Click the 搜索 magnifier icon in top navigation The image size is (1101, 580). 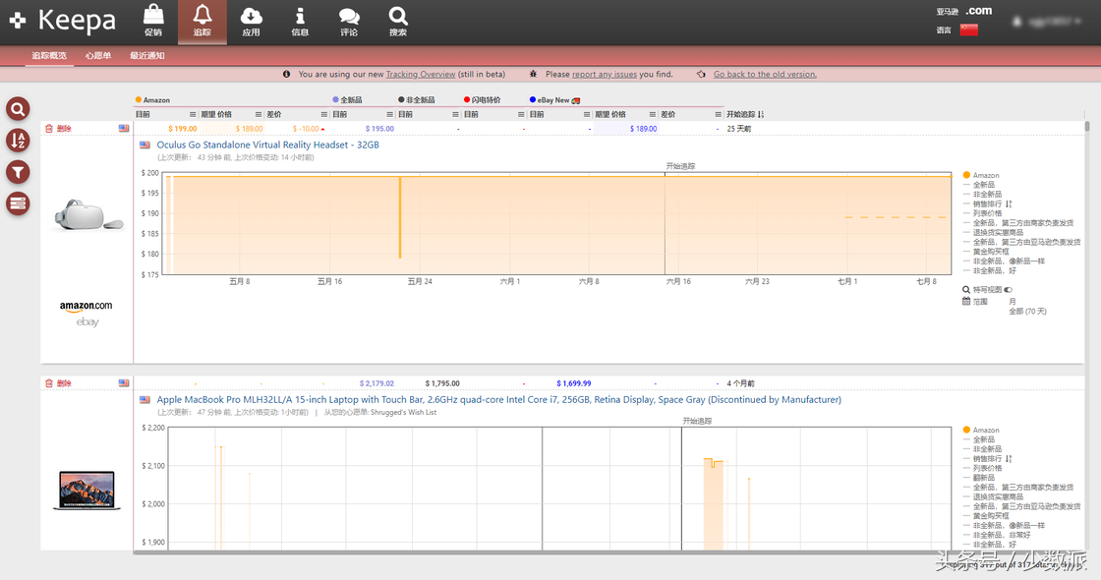tap(397, 16)
